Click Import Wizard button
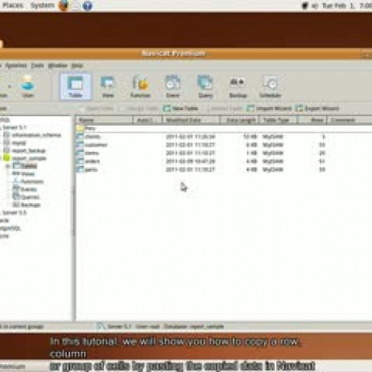The height and width of the screenshot is (372, 372). pos(269,109)
